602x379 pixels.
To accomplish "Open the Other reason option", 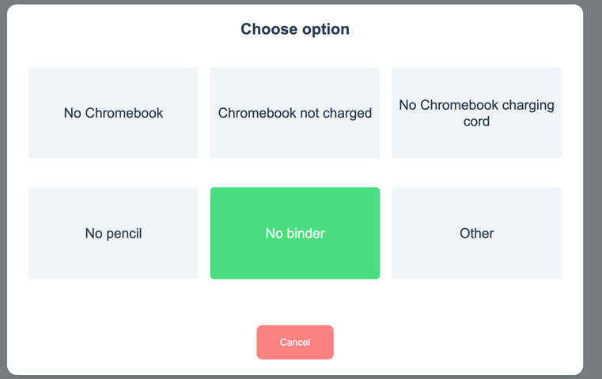I will tap(476, 233).
